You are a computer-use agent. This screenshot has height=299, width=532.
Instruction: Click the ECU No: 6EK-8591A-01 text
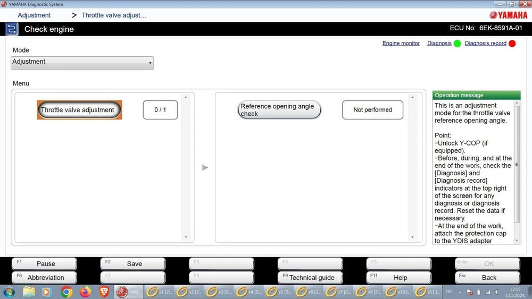pos(486,29)
